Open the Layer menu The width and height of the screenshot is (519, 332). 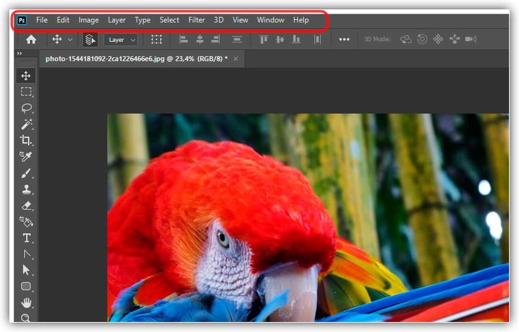(117, 20)
